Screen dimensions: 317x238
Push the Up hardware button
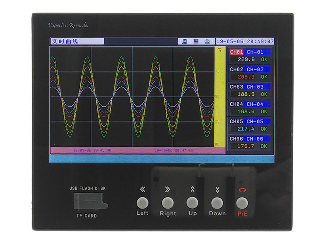tap(192, 203)
